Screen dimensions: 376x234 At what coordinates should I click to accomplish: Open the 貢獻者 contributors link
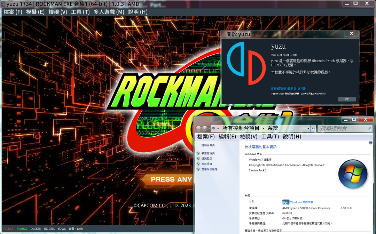(292, 89)
